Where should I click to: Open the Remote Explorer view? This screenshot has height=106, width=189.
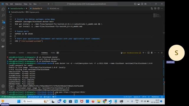3,40
